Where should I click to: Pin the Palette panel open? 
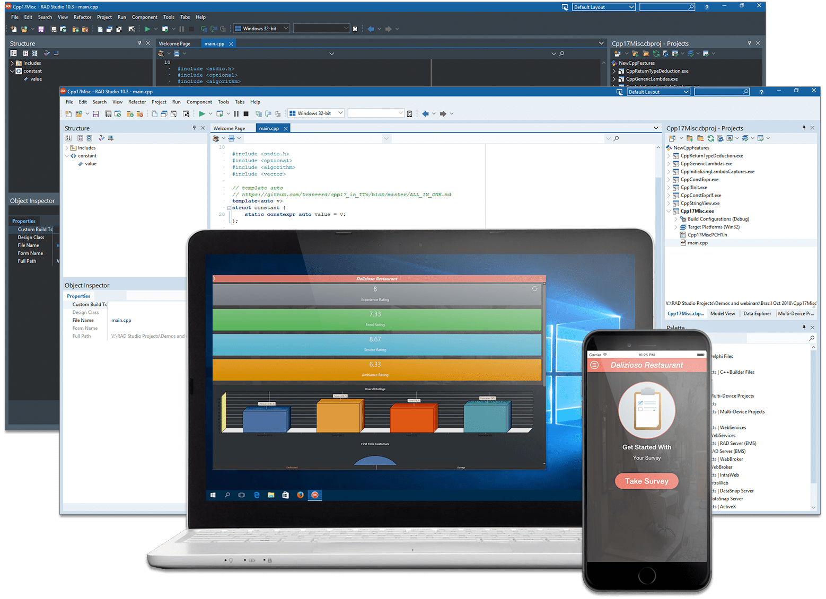tap(804, 328)
